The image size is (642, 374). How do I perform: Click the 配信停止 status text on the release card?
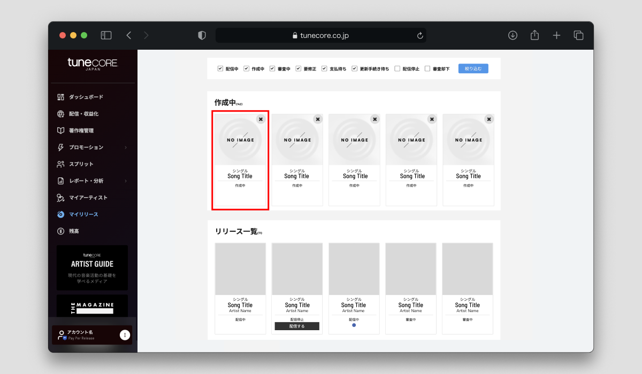pos(297,320)
